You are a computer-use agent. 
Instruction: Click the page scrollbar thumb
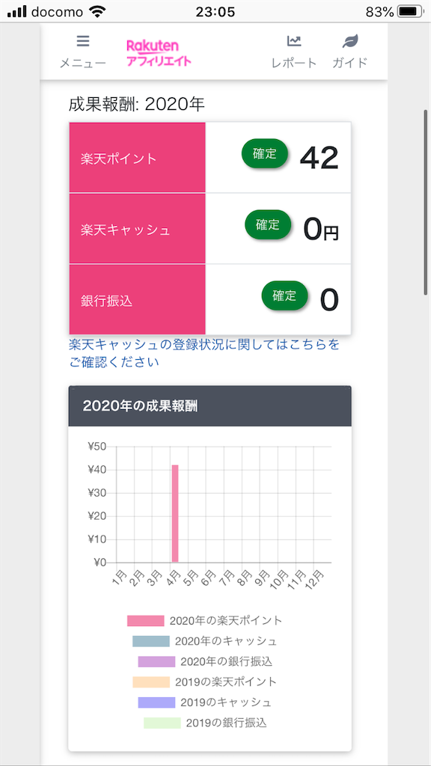click(426, 202)
